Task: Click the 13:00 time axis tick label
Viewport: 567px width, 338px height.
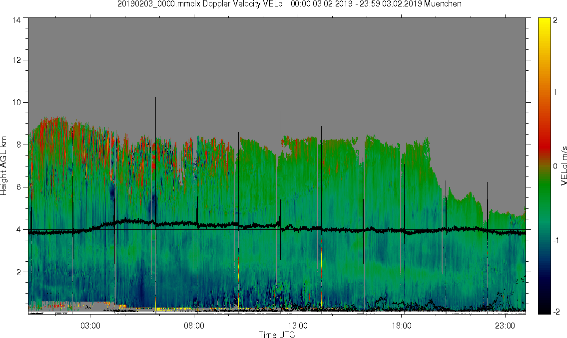Action: [x=298, y=326]
